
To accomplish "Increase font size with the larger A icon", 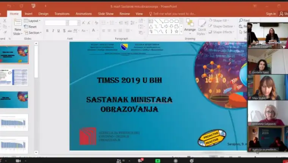I will coord(83,23).
